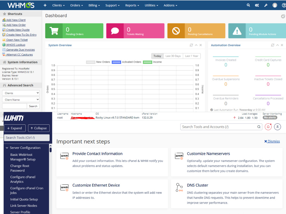The width and height of the screenshot is (286, 214).
Task: Click the Collapse button in WHM sidebar
Action: coord(39,128)
